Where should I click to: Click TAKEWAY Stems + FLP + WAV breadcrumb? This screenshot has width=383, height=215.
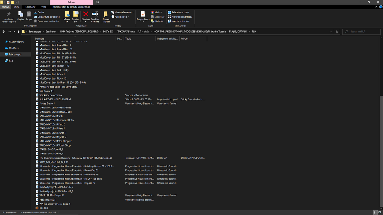pos(133,32)
